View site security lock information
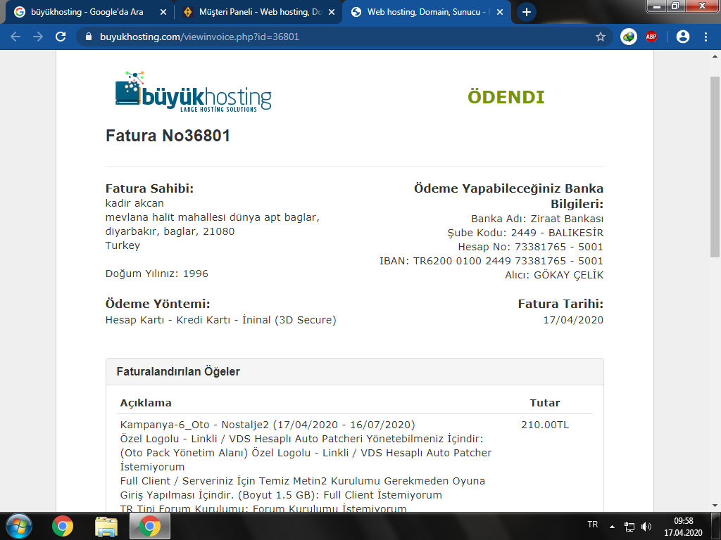 [x=89, y=37]
